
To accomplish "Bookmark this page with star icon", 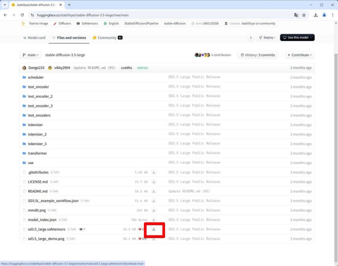I will coord(304,15).
